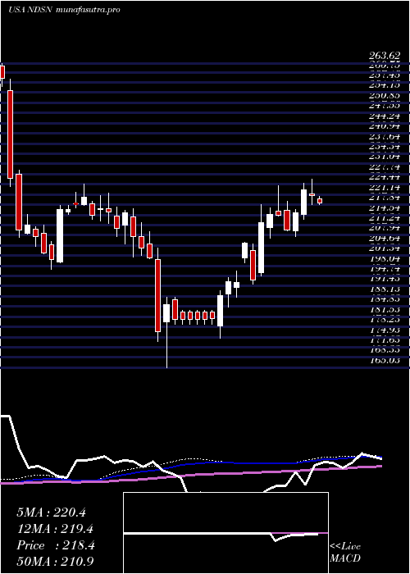The image size is (410, 574).
Task: Click the 221.14 price axis label
Action: click(385, 188)
